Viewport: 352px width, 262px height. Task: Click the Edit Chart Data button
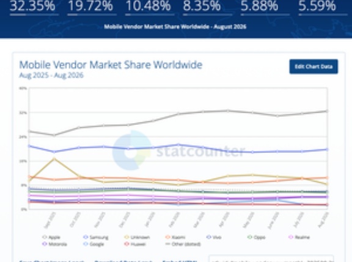tap(313, 66)
